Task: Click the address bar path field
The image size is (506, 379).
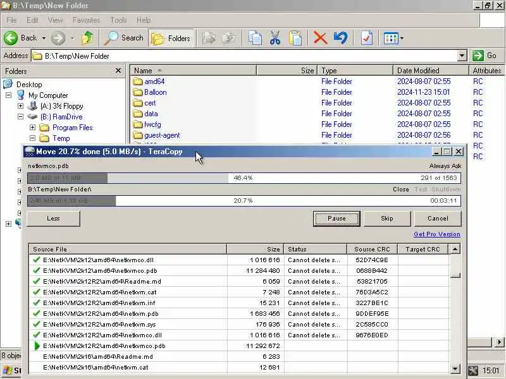Action: click(244, 56)
